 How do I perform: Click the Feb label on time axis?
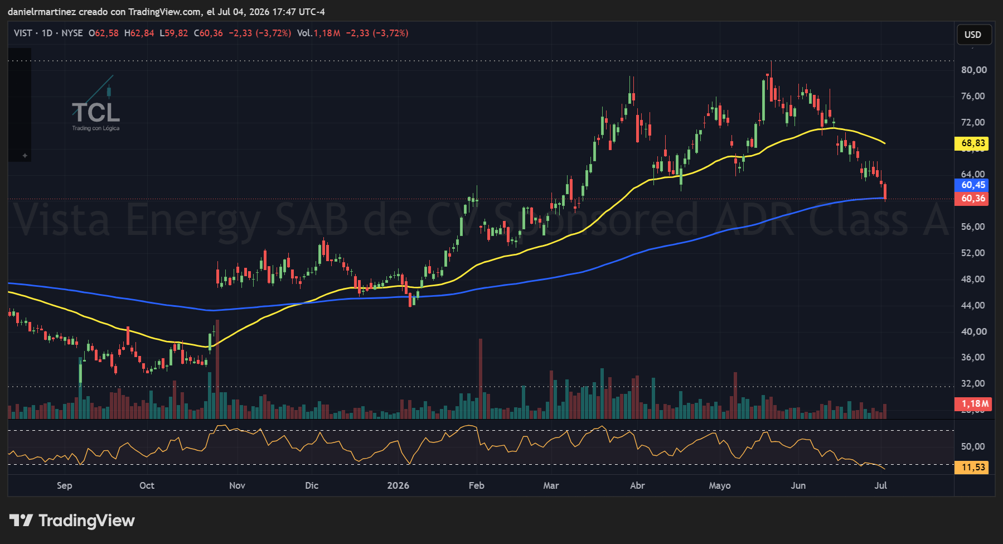(476, 485)
